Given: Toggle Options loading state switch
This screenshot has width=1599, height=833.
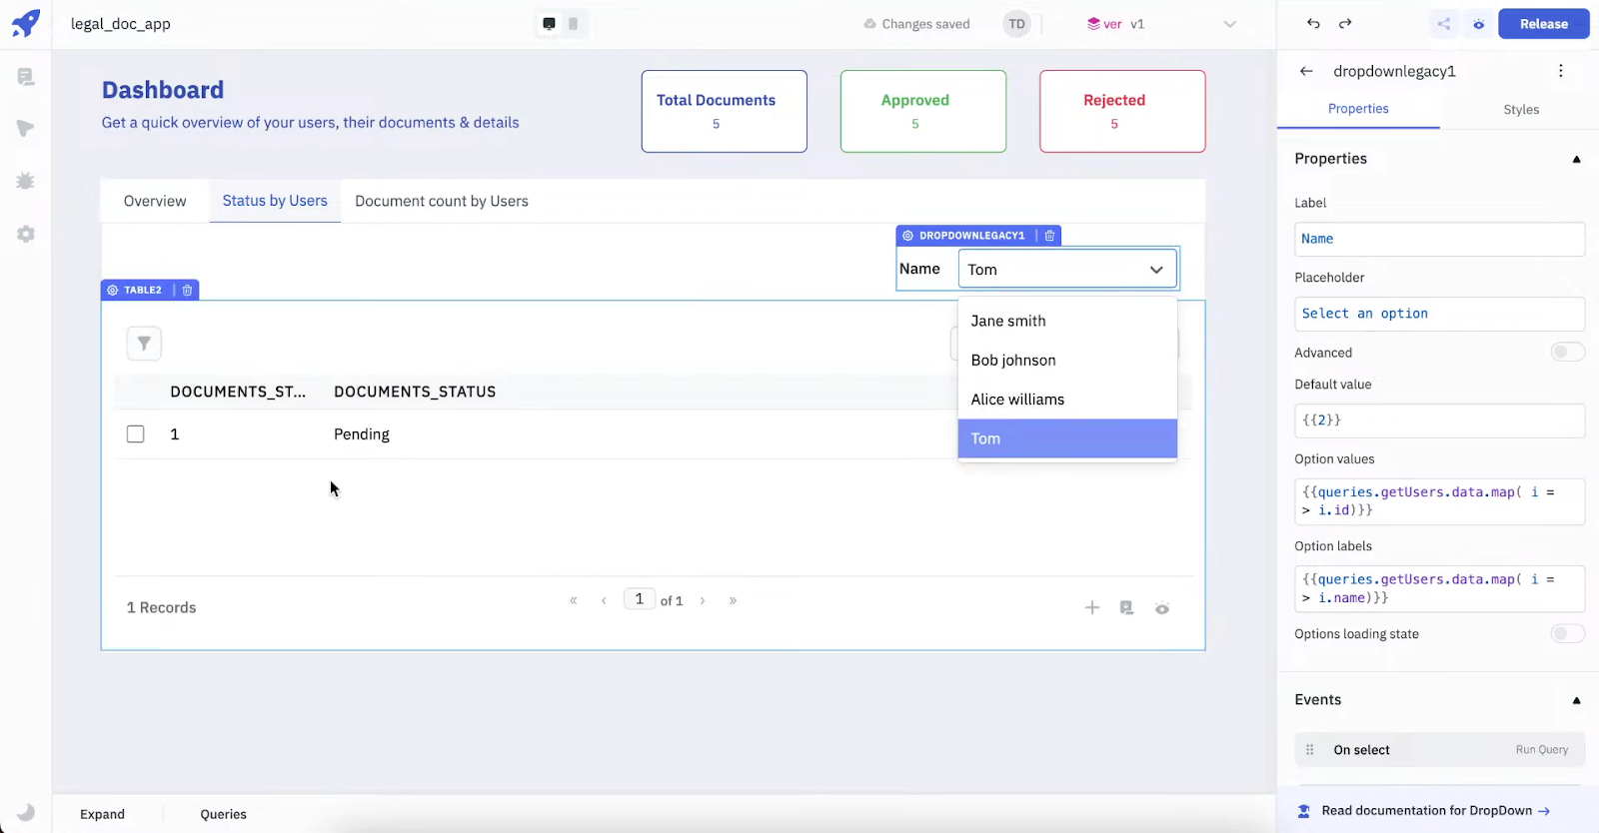Looking at the screenshot, I should point(1567,633).
